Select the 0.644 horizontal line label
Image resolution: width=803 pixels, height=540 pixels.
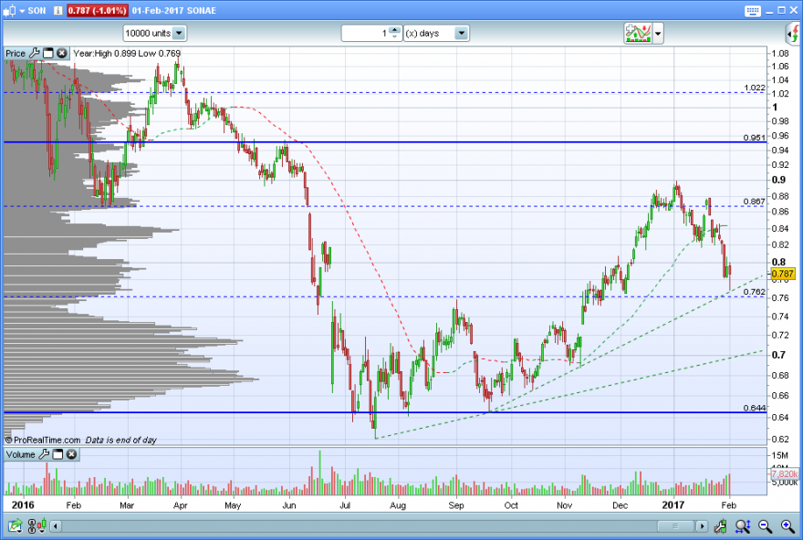click(755, 408)
